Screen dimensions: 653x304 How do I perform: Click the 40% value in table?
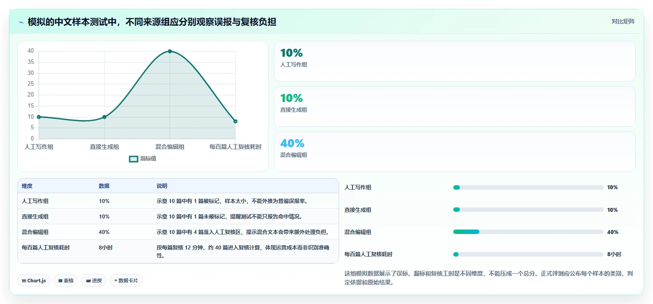point(104,232)
